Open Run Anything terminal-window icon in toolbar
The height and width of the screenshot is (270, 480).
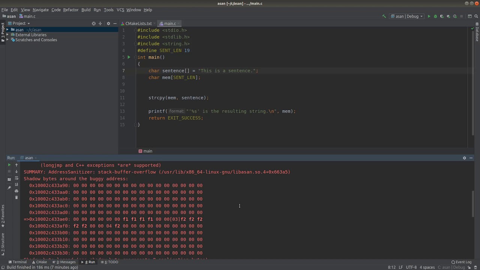[469, 16]
